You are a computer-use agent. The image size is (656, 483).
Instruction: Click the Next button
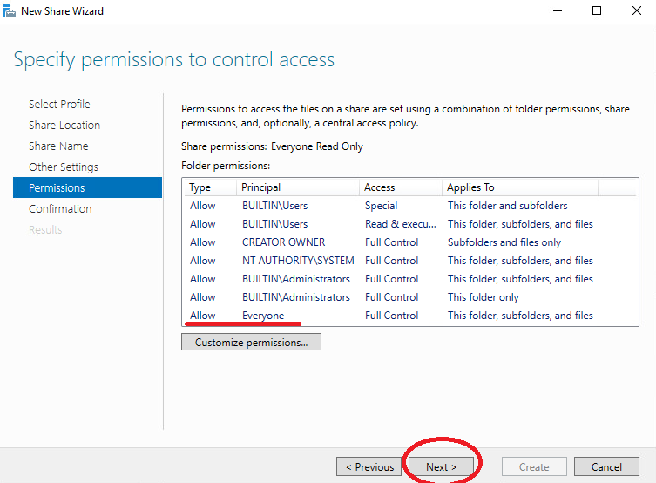click(441, 466)
